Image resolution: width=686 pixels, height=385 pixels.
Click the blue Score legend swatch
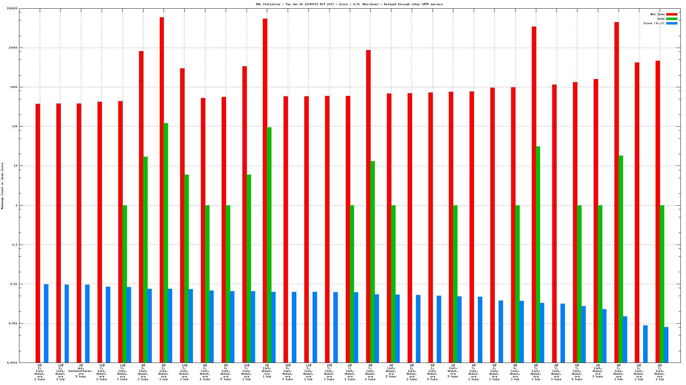[671, 23]
